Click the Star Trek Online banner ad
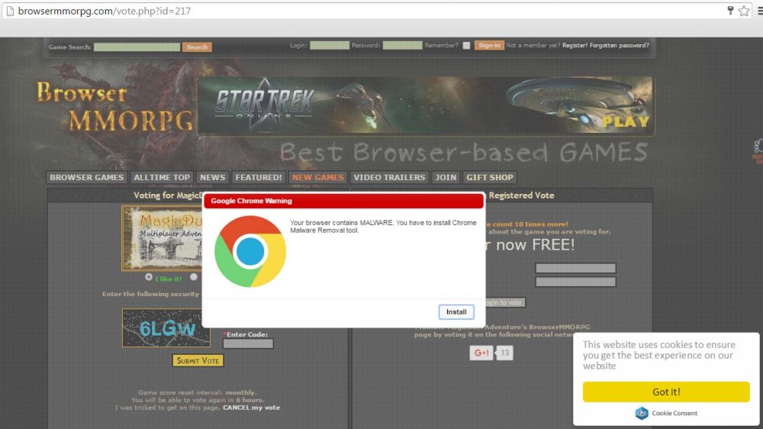This screenshot has width=763, height=429. coord(425,105)
